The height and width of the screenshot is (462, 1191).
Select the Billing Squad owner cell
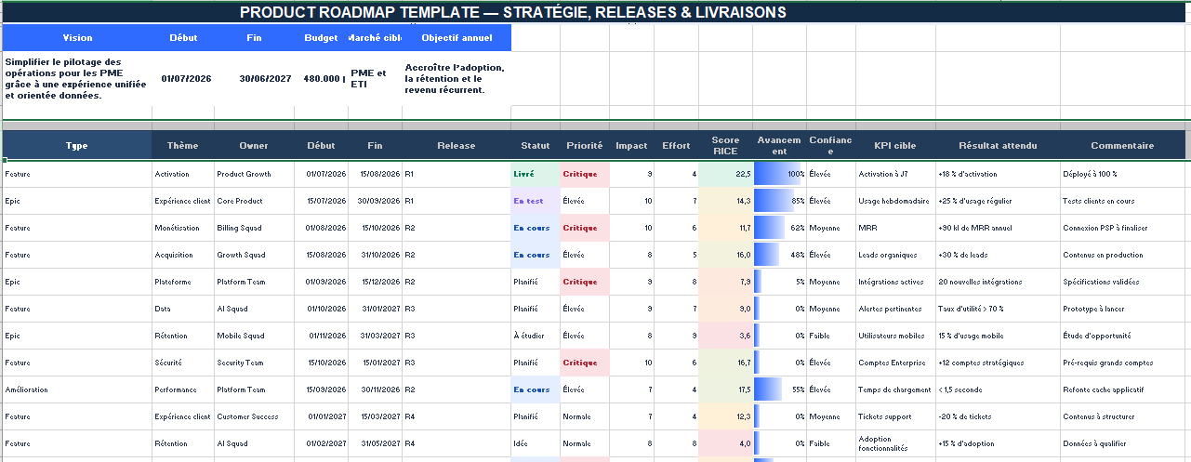(254, 228)
